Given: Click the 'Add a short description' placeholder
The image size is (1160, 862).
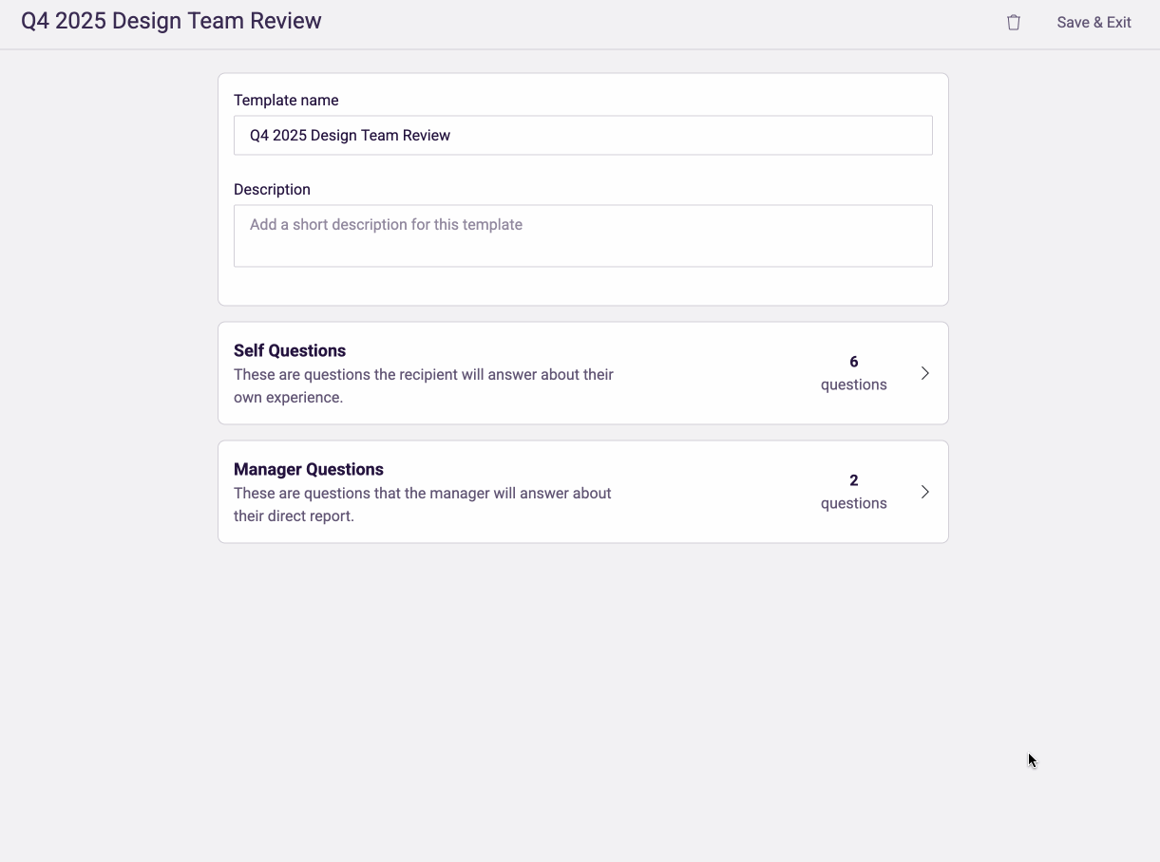Looking at the screenshot, I should pyautogui.click(x=386, y=225).
